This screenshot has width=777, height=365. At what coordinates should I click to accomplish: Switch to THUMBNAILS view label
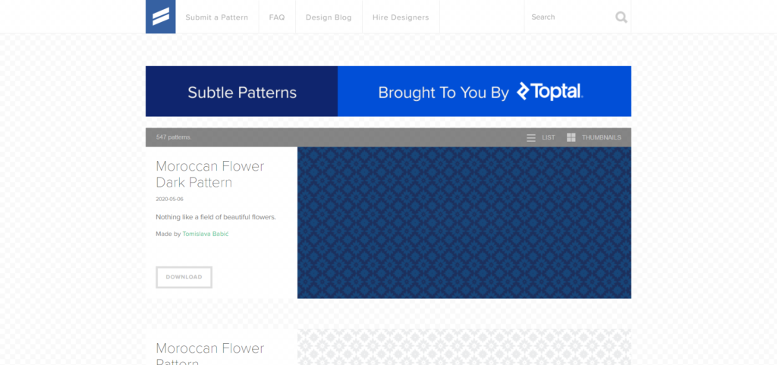pyautogui.click(x=601, y=137)
